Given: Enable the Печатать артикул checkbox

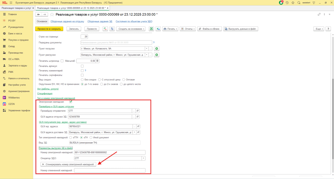Looking at the screenshot, I should pos(82,66).
